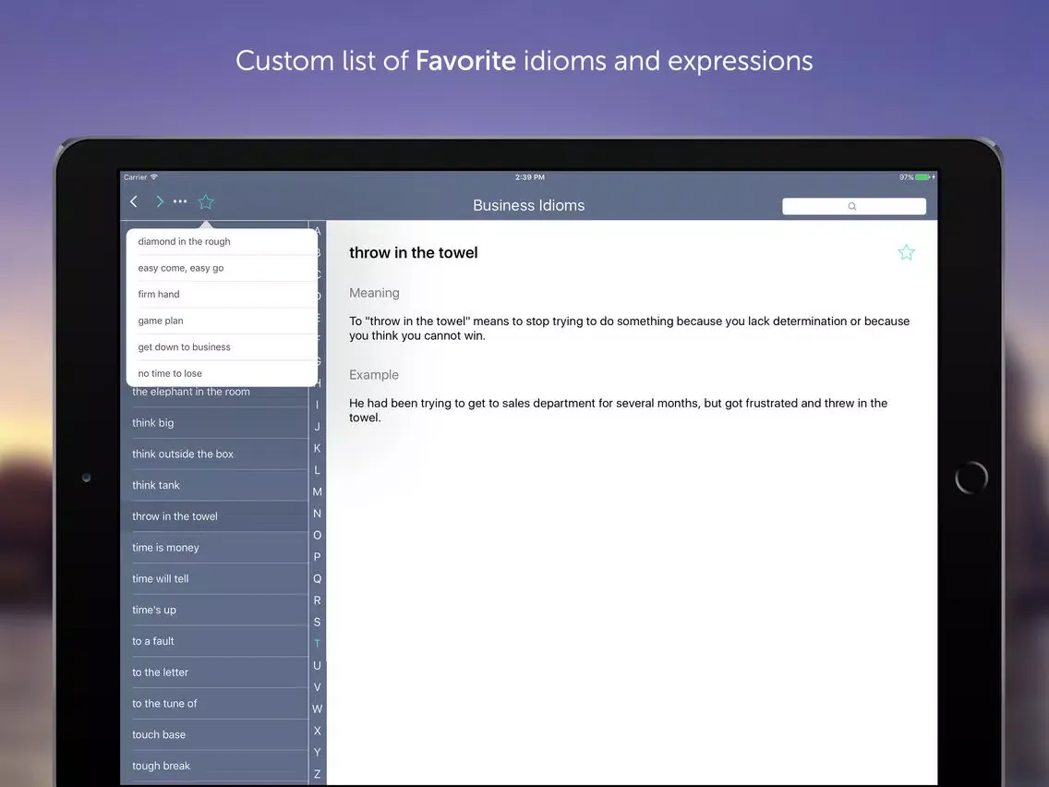Click the 'throw in the towel' heading
1049x787 pixels.
click(414, 253)
